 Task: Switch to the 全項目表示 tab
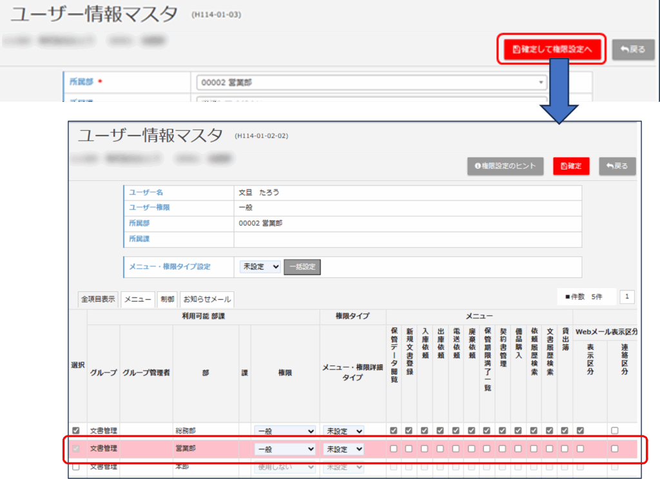[98, 299]
